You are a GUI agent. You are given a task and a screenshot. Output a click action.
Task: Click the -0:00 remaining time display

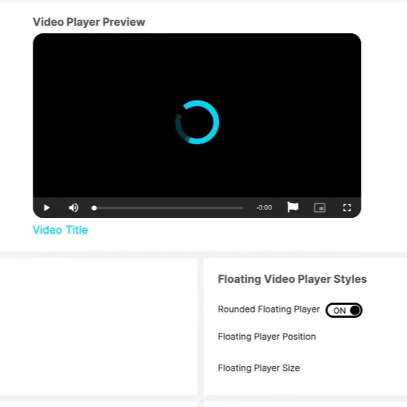264,207
